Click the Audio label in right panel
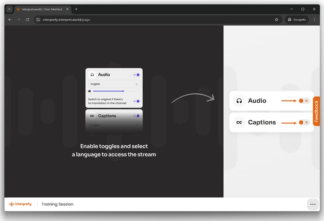The height and width of the screenshot is (221, 324). pyautogui.click(x=257, y=101)
